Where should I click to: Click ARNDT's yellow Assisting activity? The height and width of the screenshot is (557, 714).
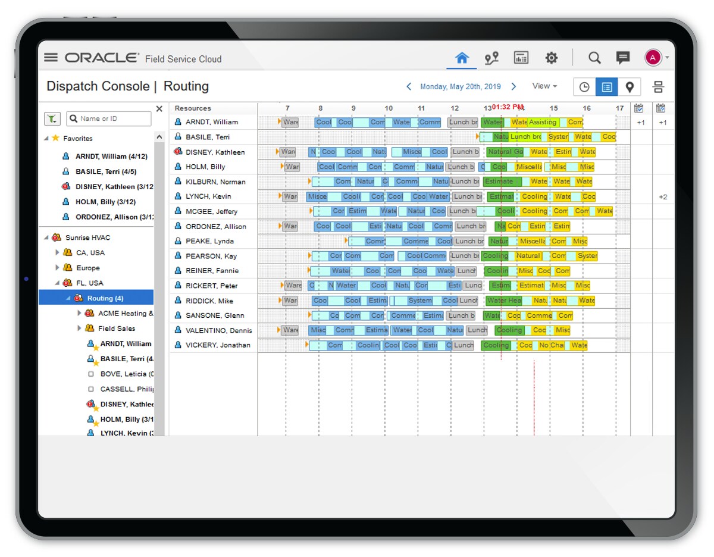542,122
